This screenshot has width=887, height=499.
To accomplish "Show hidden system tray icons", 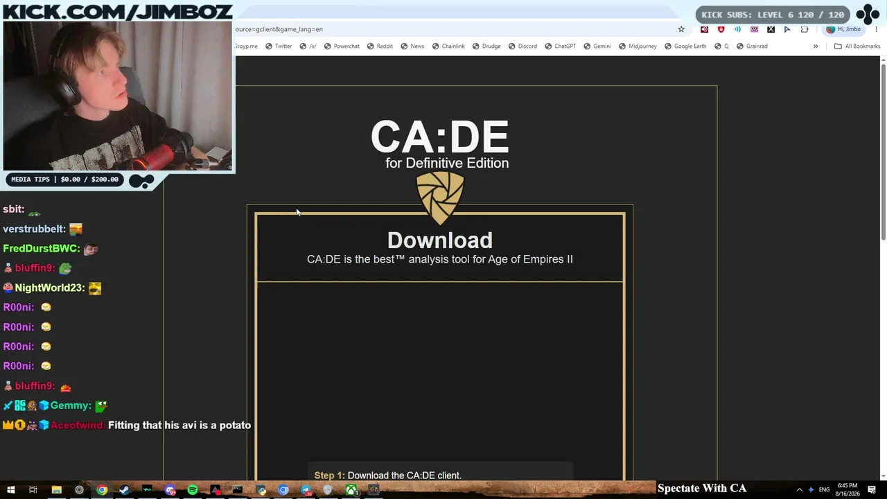I will [x=799, y=490].
